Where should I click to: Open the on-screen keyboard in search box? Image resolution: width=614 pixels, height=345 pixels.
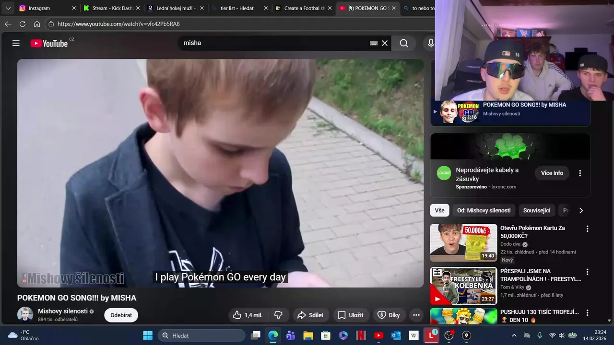click(374, 43)
